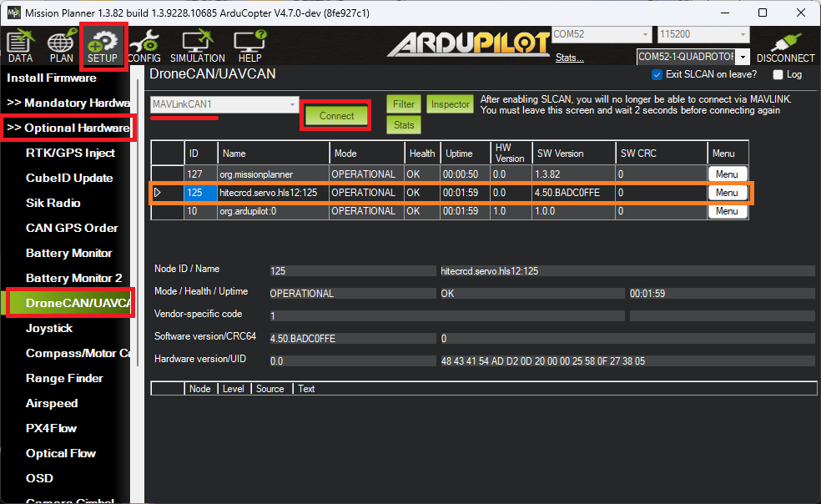The image size is (821, 504).
Task: Toggle Exit SLCAN on leave checkbox
Action: pos(657,74)
